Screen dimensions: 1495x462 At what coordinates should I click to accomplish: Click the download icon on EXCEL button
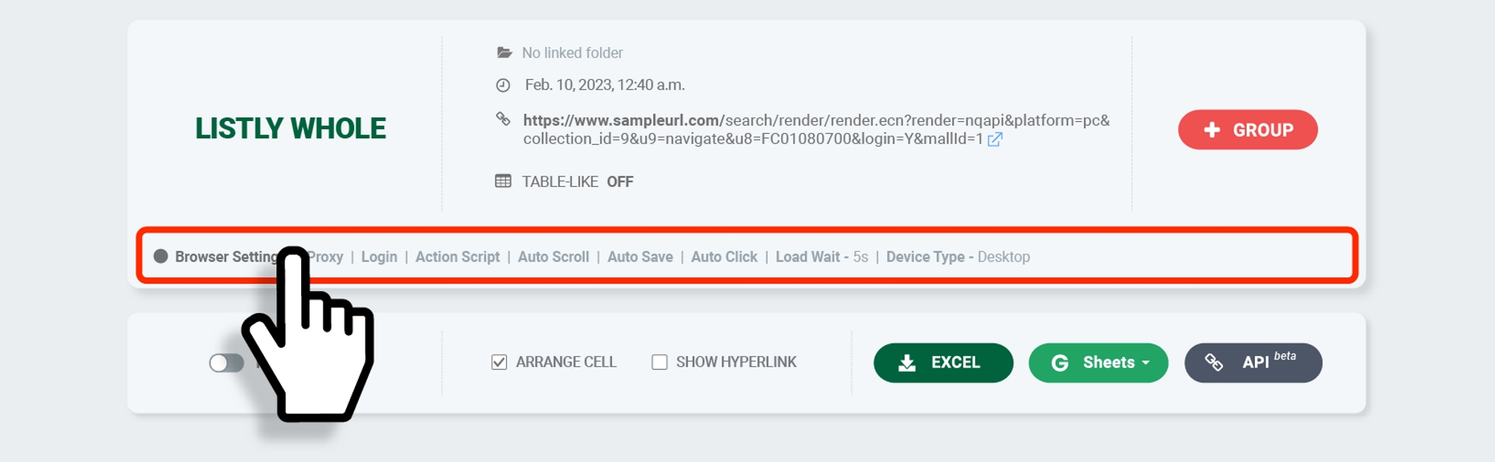(907, 363)
